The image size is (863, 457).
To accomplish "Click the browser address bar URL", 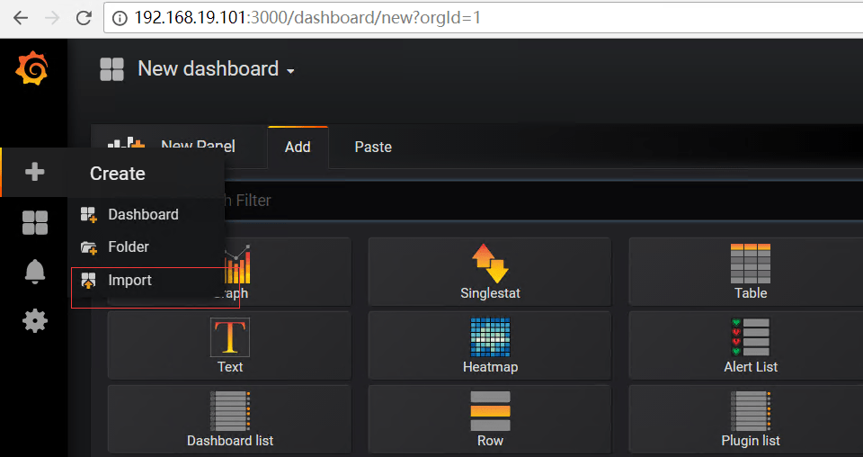I will point(307,18).
